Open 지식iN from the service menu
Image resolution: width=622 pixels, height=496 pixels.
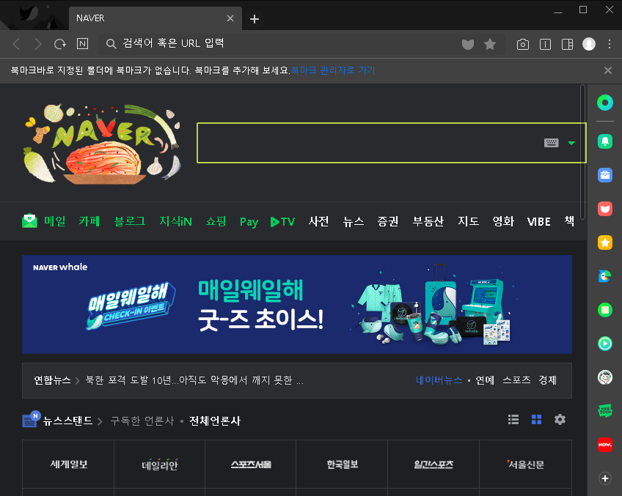(x=176, y=221)
